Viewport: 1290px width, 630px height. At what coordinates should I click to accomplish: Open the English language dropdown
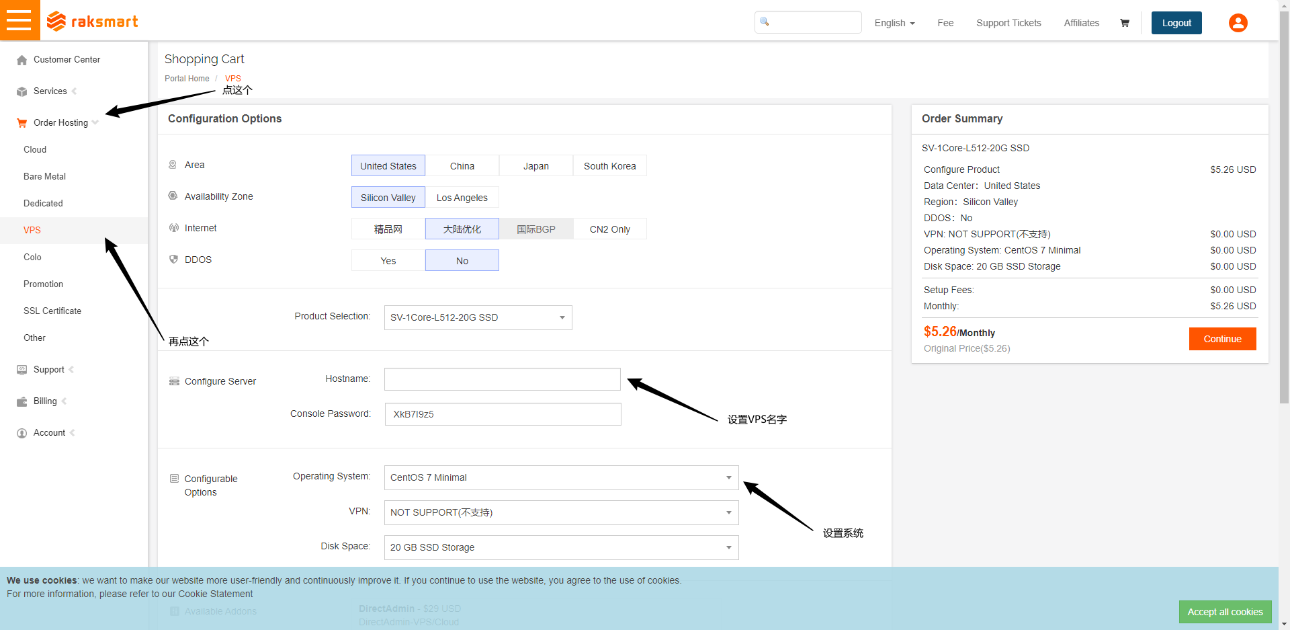tap(894, 23)
